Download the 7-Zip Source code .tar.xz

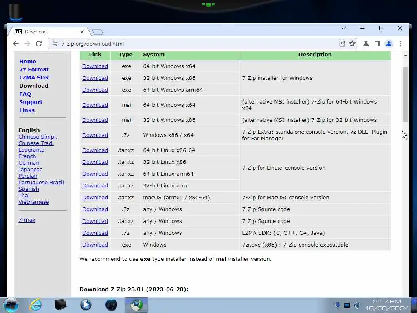point(95,221)
